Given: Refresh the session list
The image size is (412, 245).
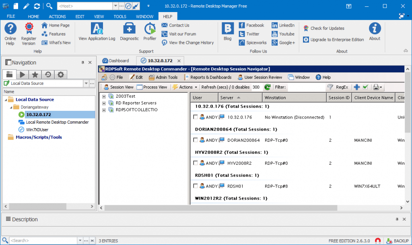Looking at the screenshot, I should point(267,87).
